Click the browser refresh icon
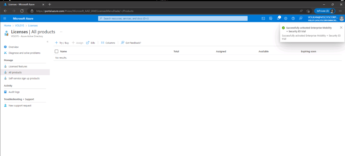This screenshot has height=156, width=345. (22, 11)
